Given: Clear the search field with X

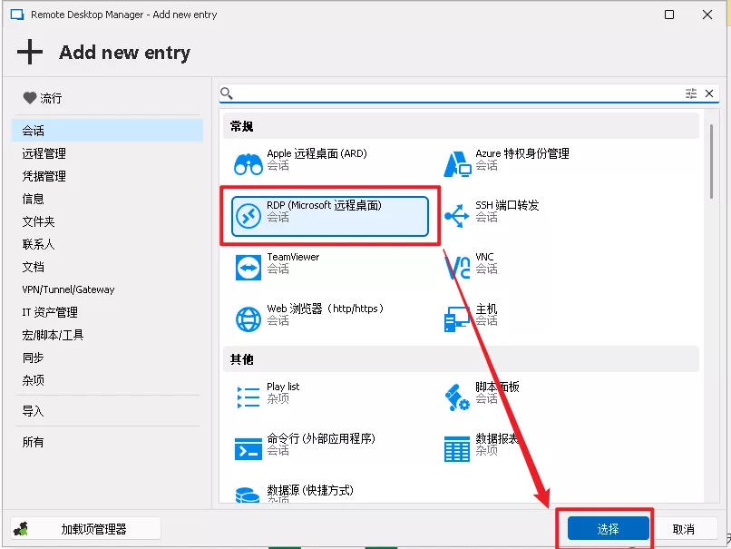Looking at the screenshot, I should tap(709, 93).
